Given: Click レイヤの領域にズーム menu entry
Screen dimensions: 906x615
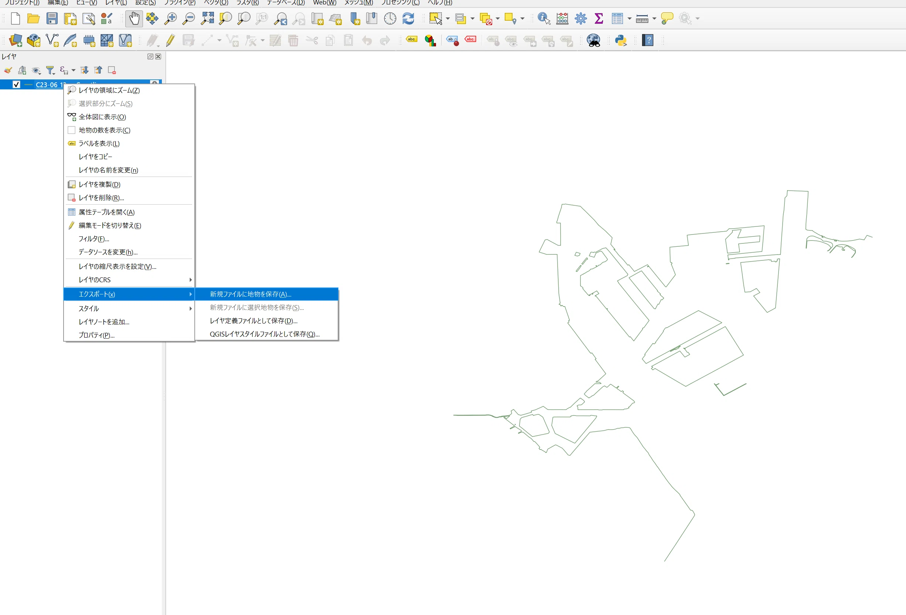Looking at the screenshot, I should click(129, 90).
